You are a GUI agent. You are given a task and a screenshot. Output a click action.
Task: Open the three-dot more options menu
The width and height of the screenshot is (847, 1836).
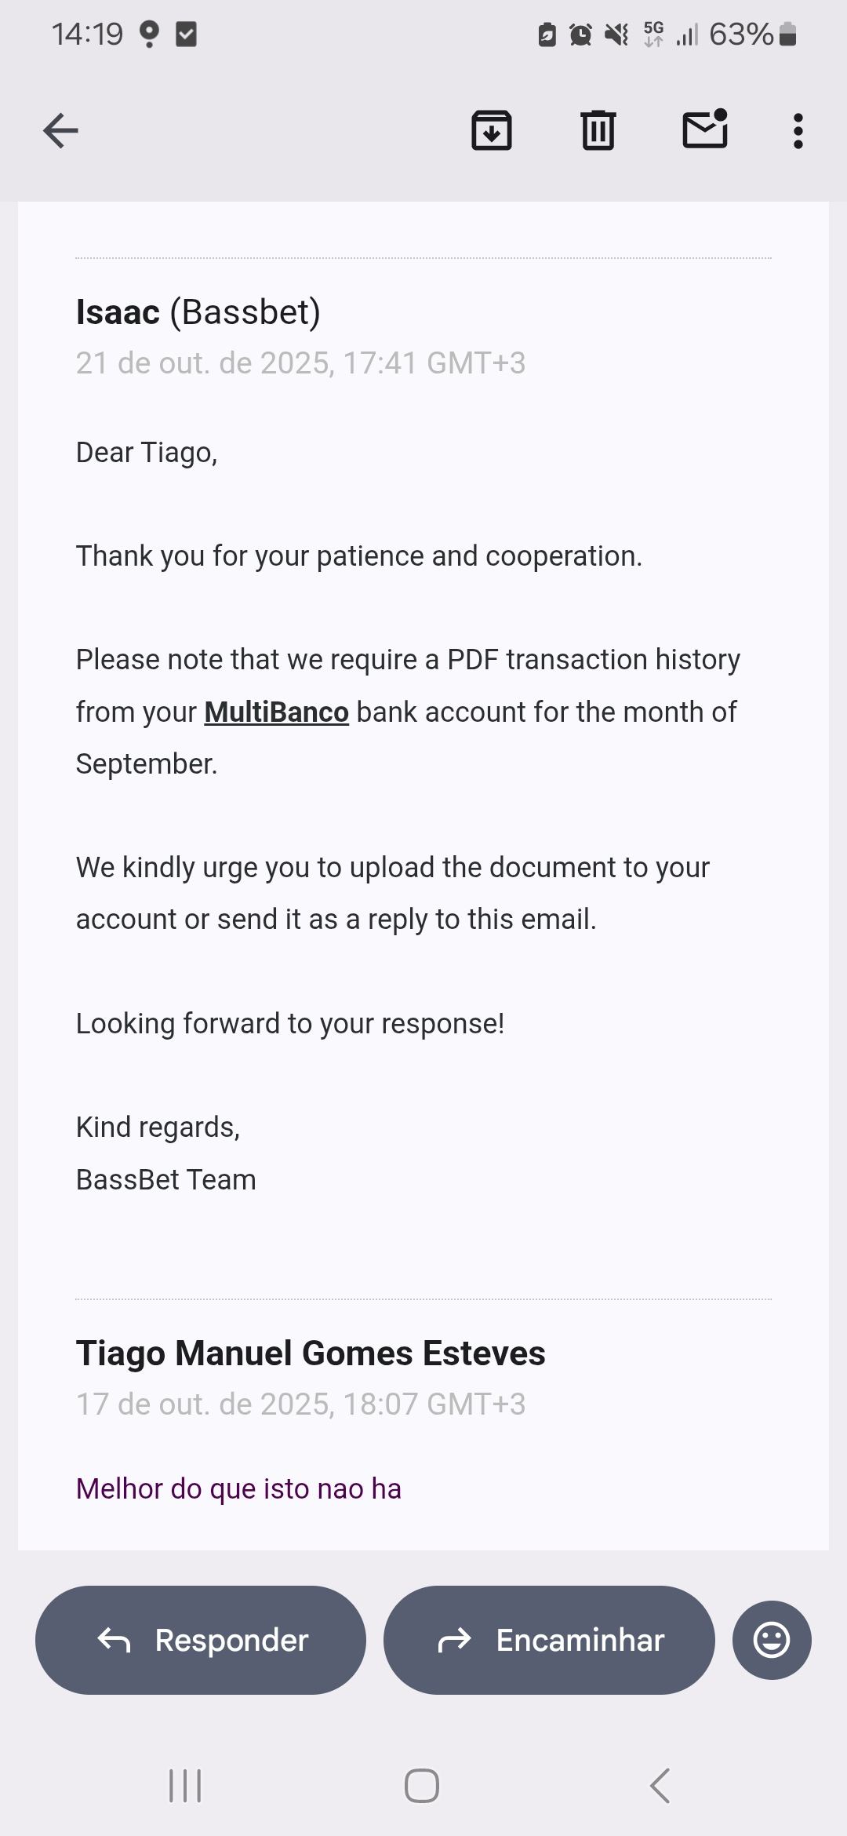pos(798,131)
